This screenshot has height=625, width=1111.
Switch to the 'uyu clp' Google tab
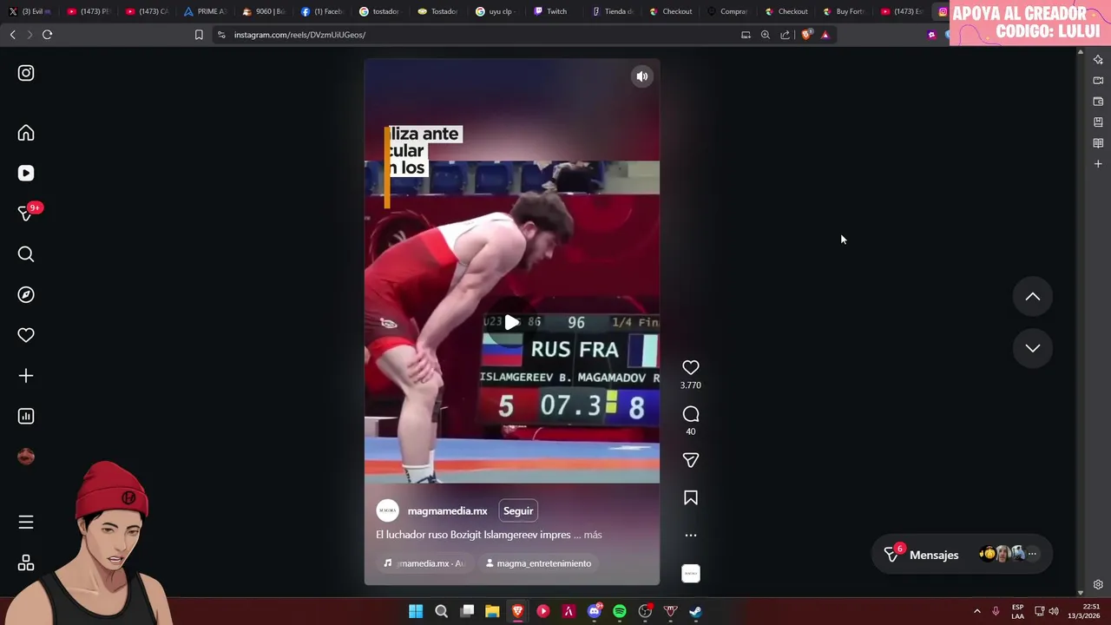(495, 11)
